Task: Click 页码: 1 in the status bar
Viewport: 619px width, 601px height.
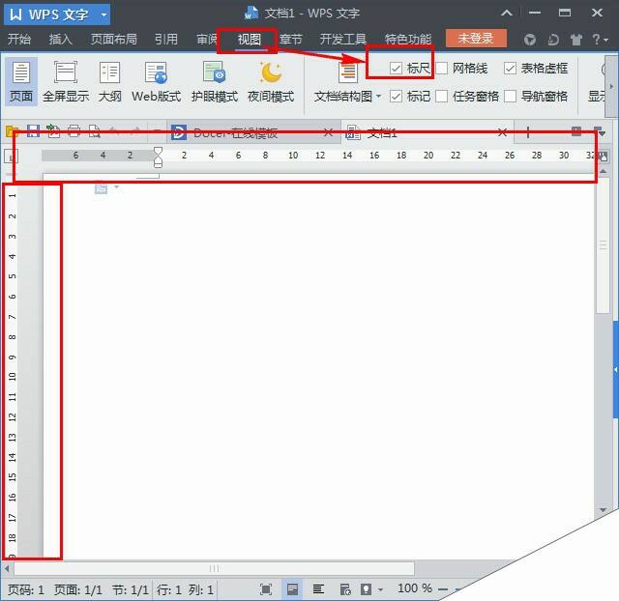Action: (x=26, y=590)
